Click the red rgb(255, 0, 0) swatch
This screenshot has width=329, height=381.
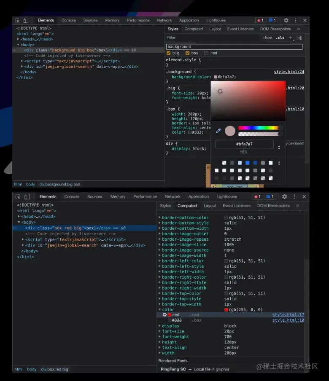(x=226, y=309)
